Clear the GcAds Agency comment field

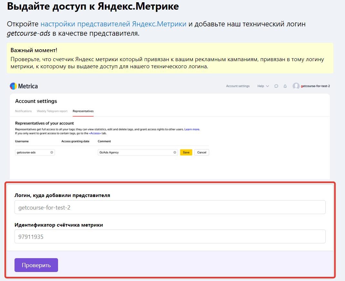[x=175, y=152]
